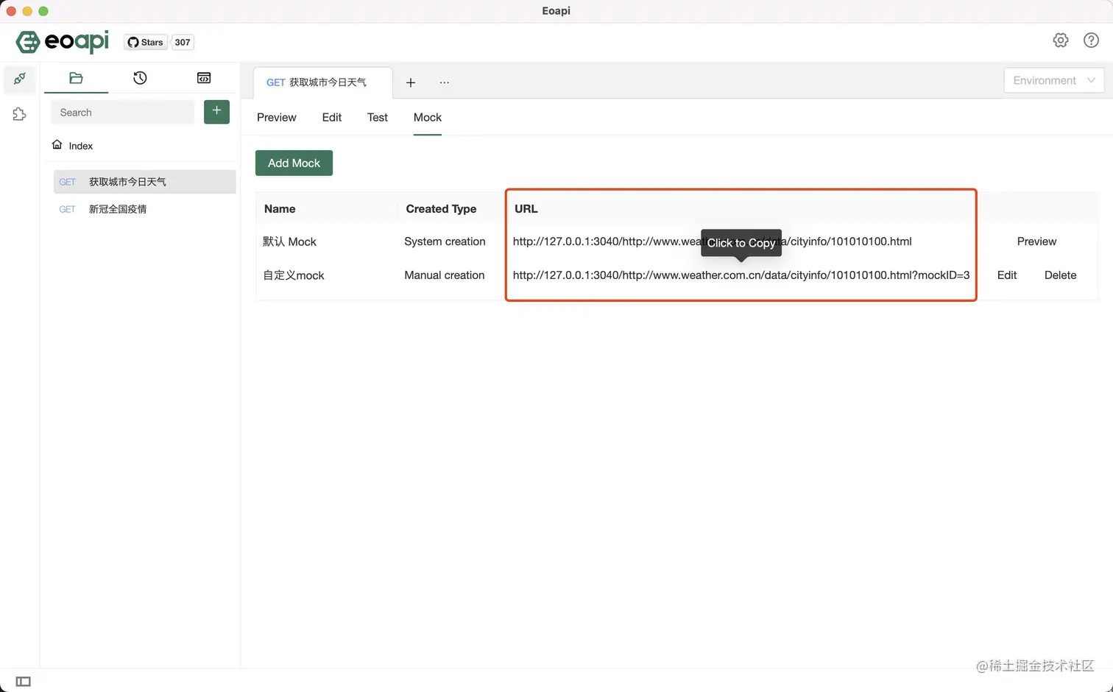Switch to the Preview tab
The height and width of the screenshot is (692, 1113).
tap(277, 118)
